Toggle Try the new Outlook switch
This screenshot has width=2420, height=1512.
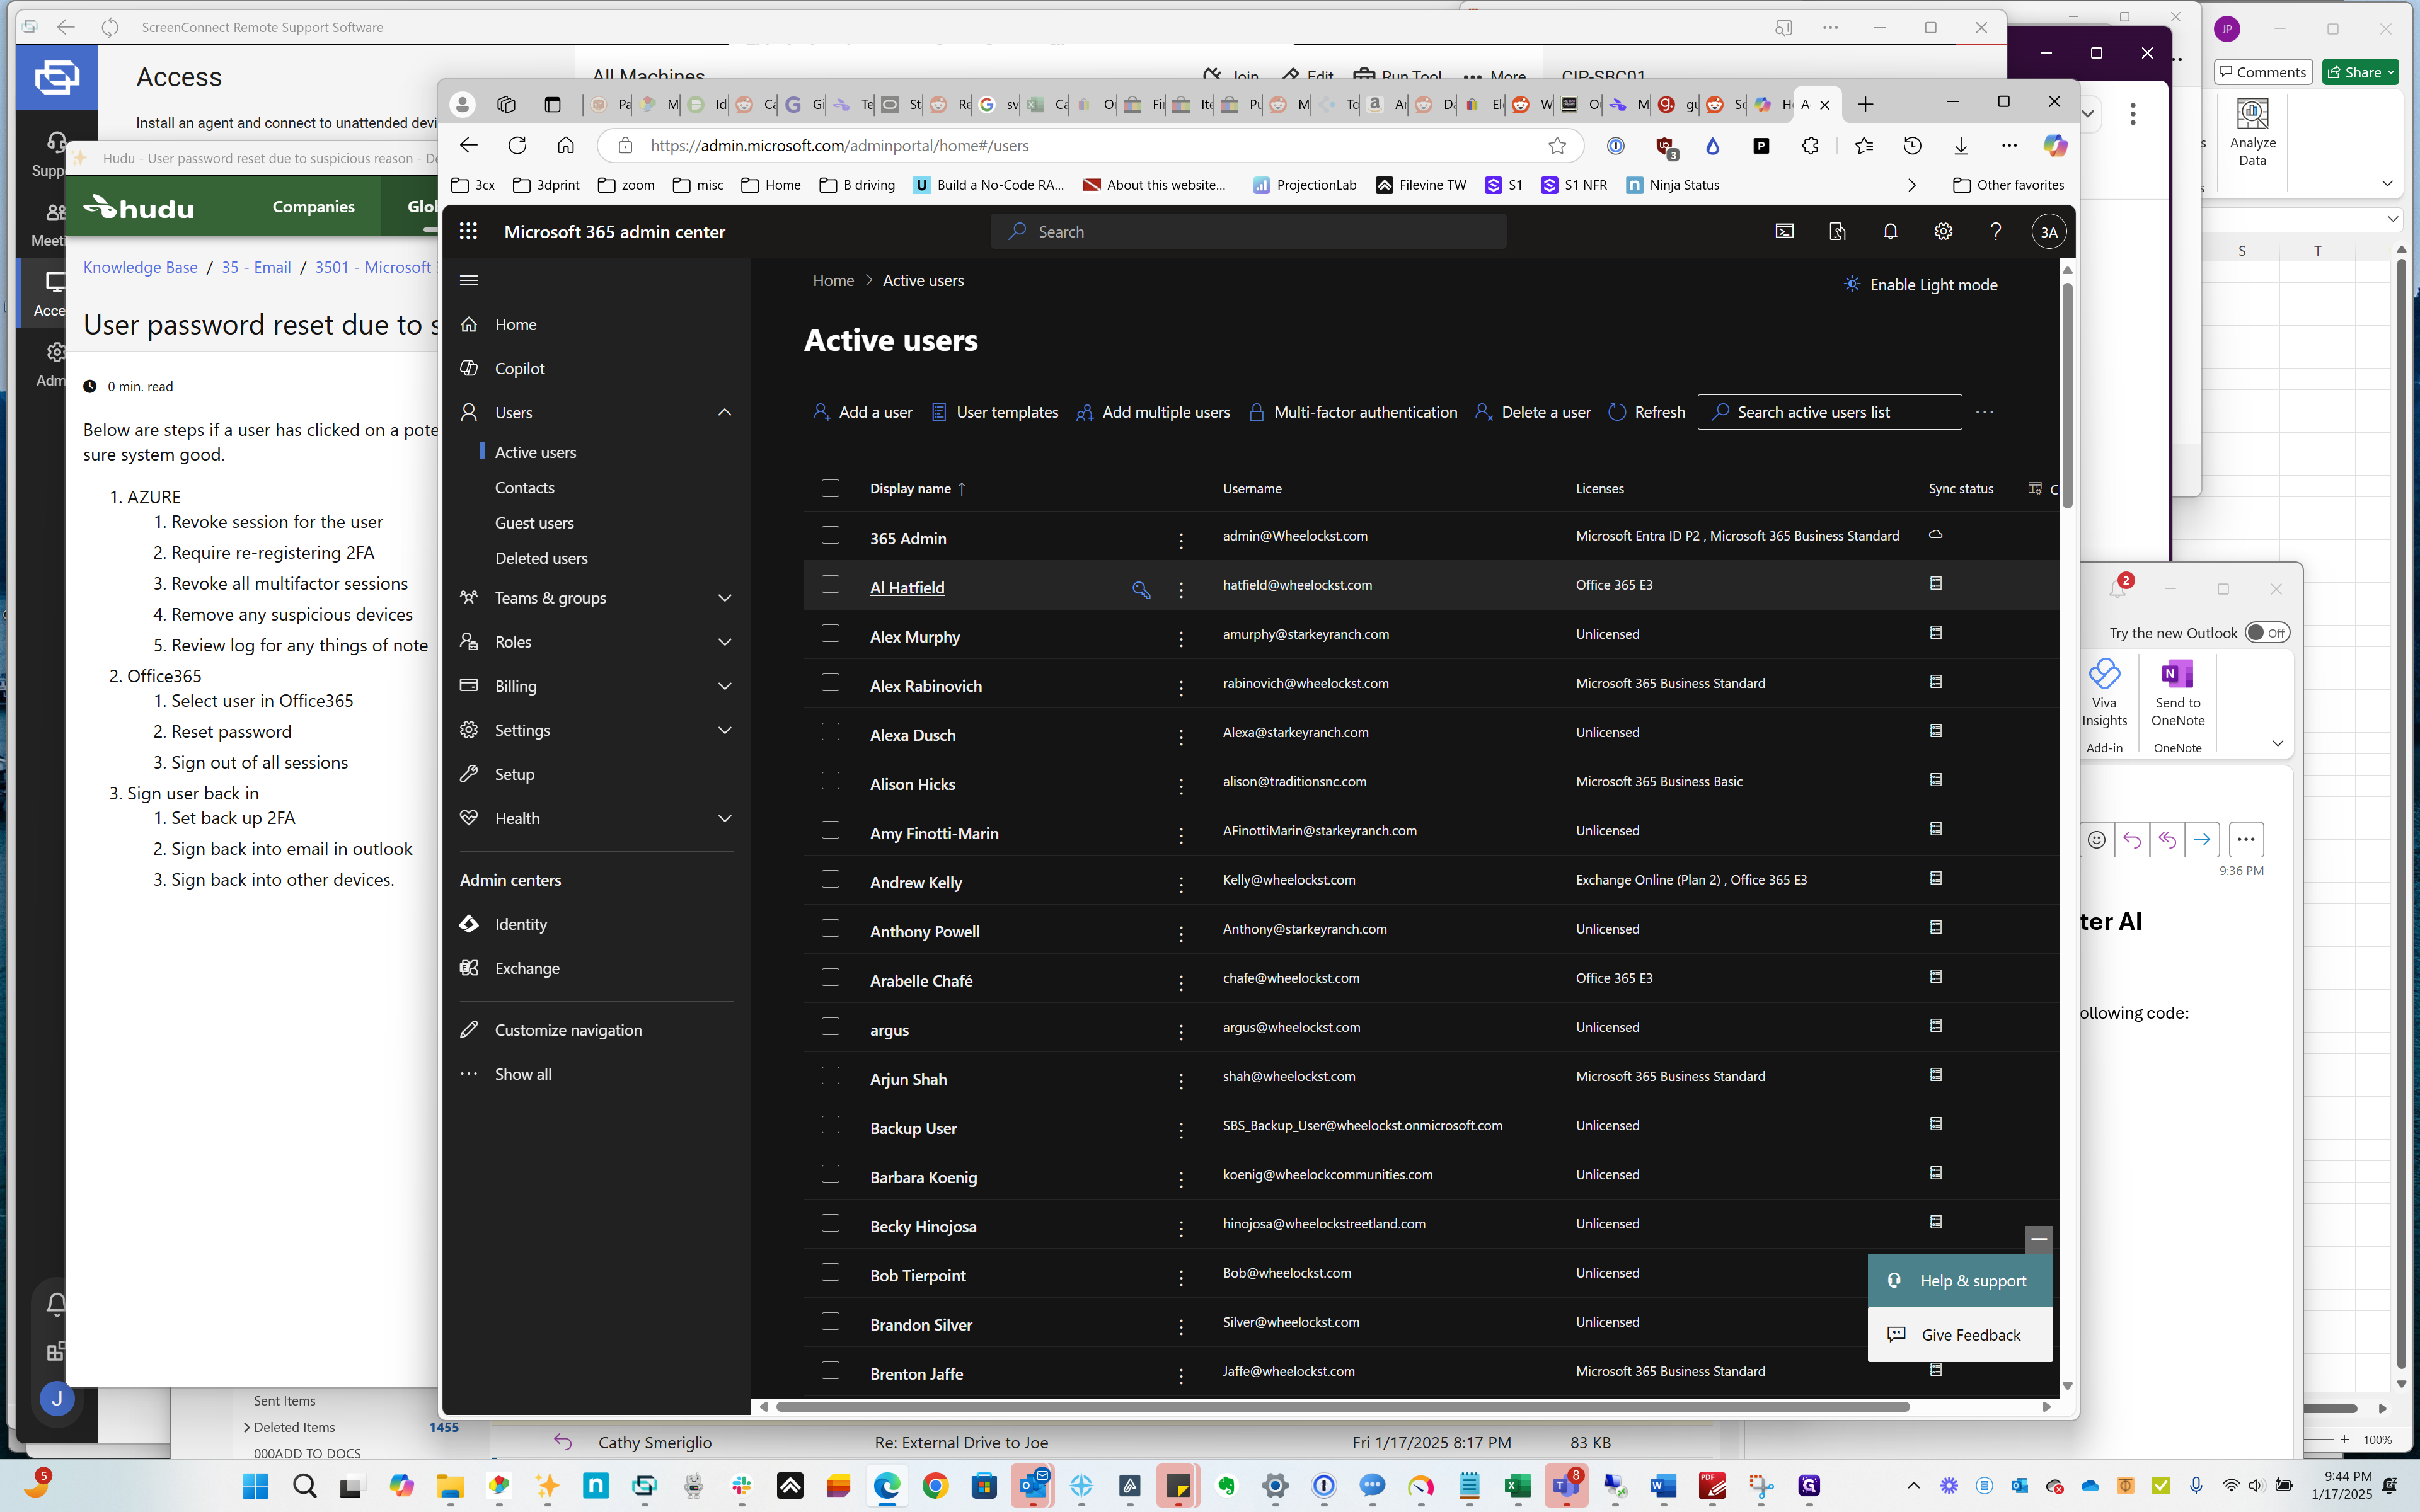point(2266,633)
